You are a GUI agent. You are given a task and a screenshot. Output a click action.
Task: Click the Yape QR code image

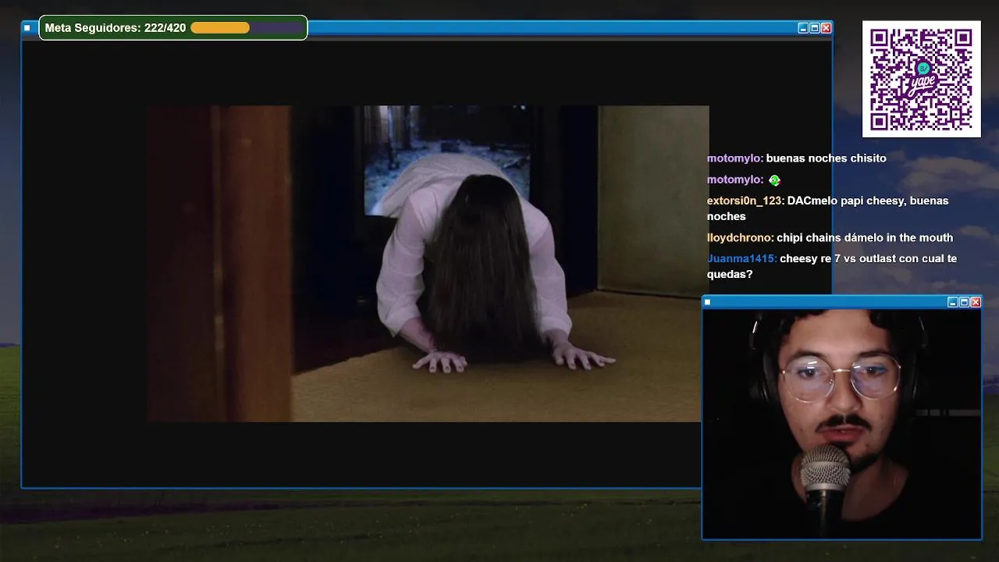922,79
